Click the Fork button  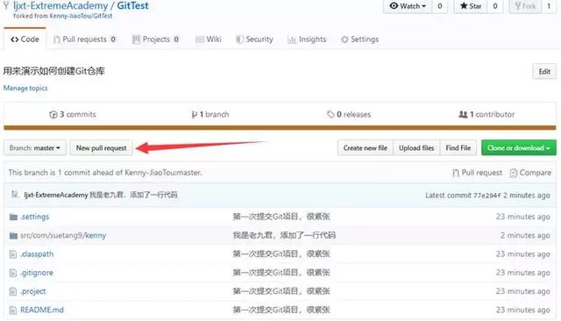[x=525, y=6]
